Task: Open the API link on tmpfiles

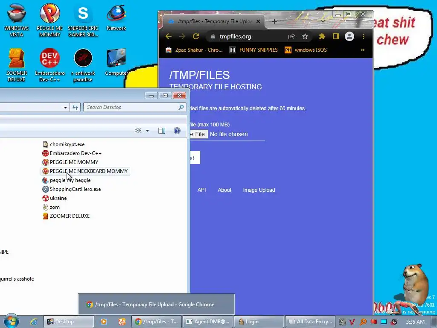Action: 202,190
